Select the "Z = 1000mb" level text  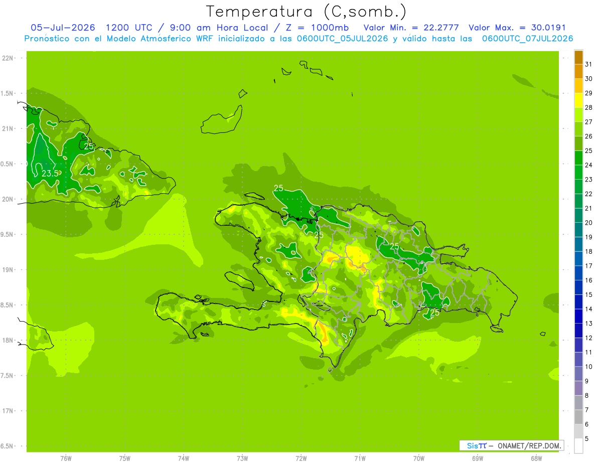tap(318, 28)
